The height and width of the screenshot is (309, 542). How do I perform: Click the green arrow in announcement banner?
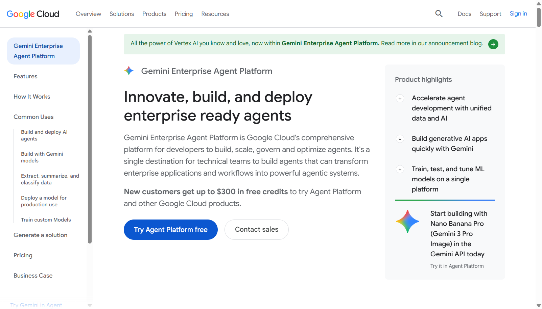493,44
